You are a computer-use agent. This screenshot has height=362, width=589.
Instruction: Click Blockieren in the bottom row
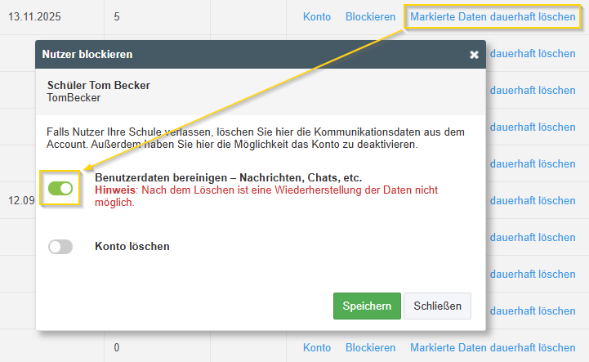(370, 347)
